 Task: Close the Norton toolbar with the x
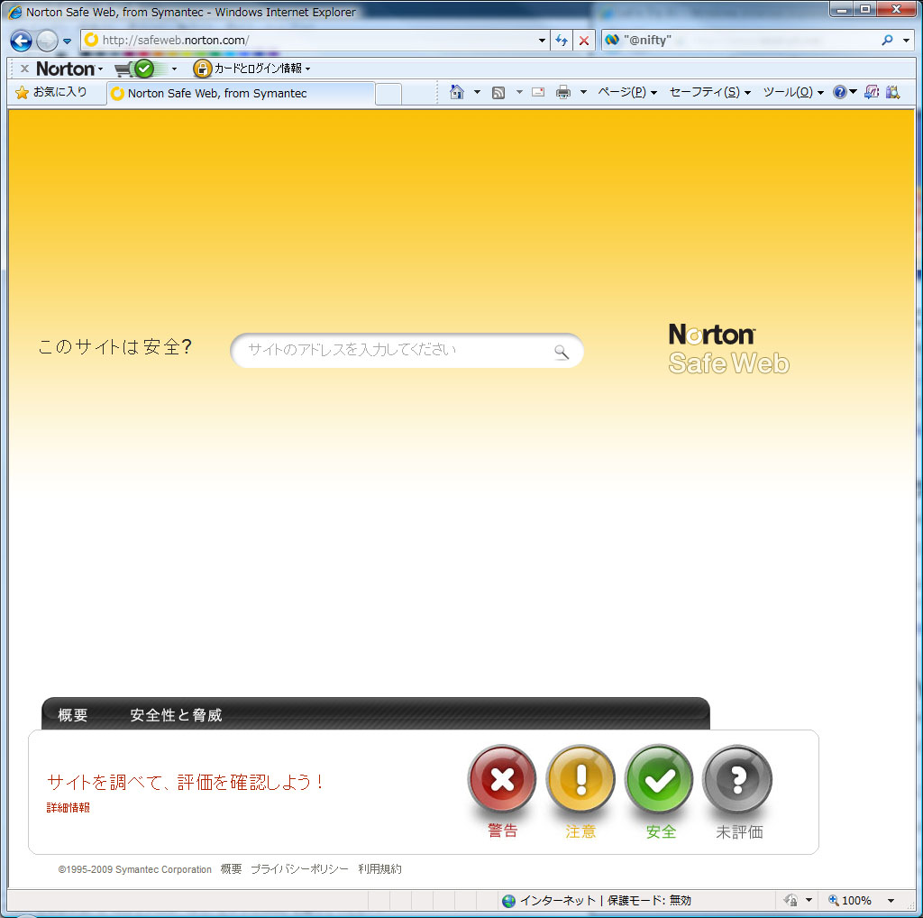pyautogui.click(x=24, y=69)
